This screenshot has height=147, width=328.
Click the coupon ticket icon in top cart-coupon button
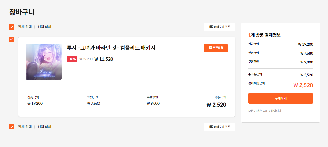pyautogui.click(x=211, y=27)
